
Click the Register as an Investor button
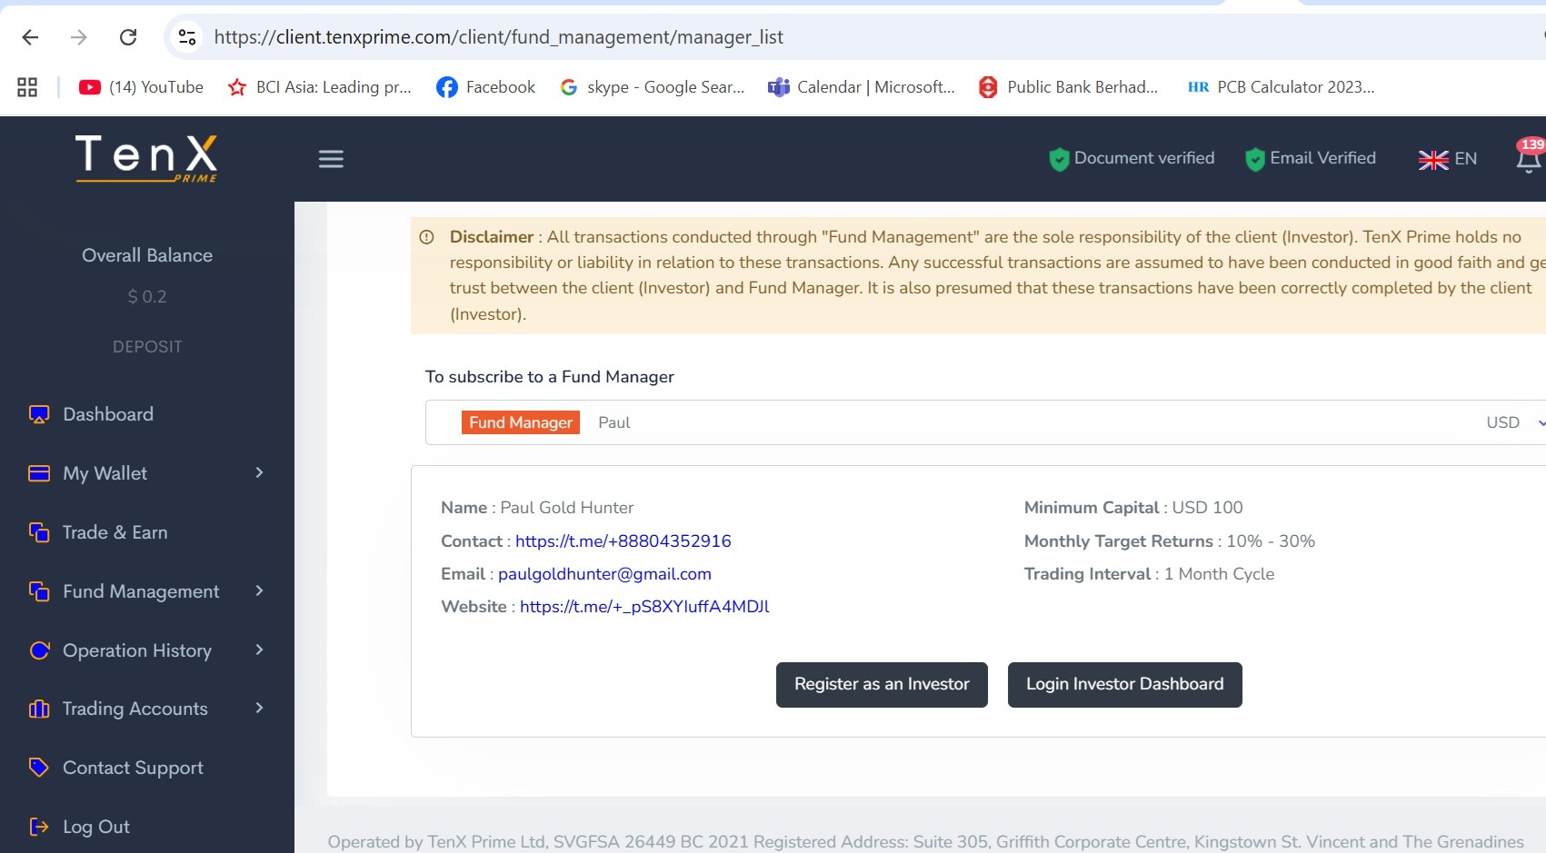coord(882,684)
